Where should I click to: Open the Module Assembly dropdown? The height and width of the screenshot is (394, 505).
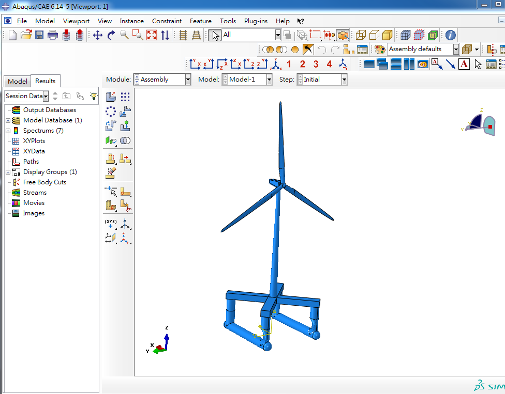coord(188,80)
